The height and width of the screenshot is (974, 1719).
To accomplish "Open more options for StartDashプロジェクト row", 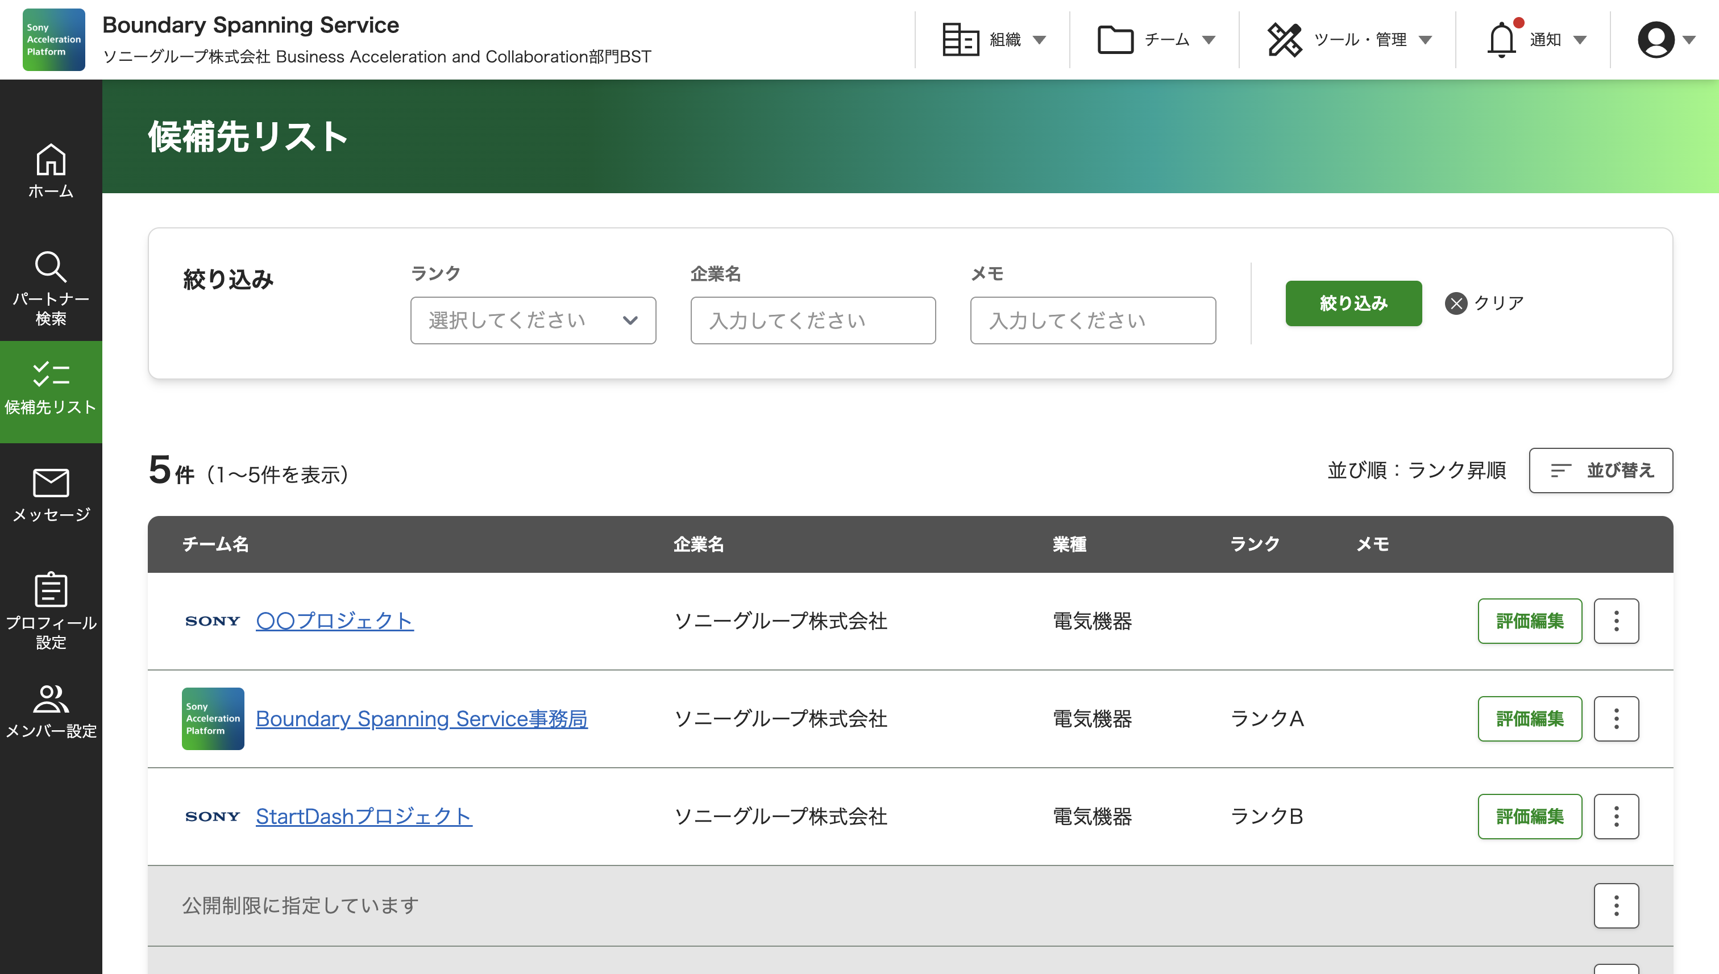I will pyautogui.click(x=1616, y=816).
